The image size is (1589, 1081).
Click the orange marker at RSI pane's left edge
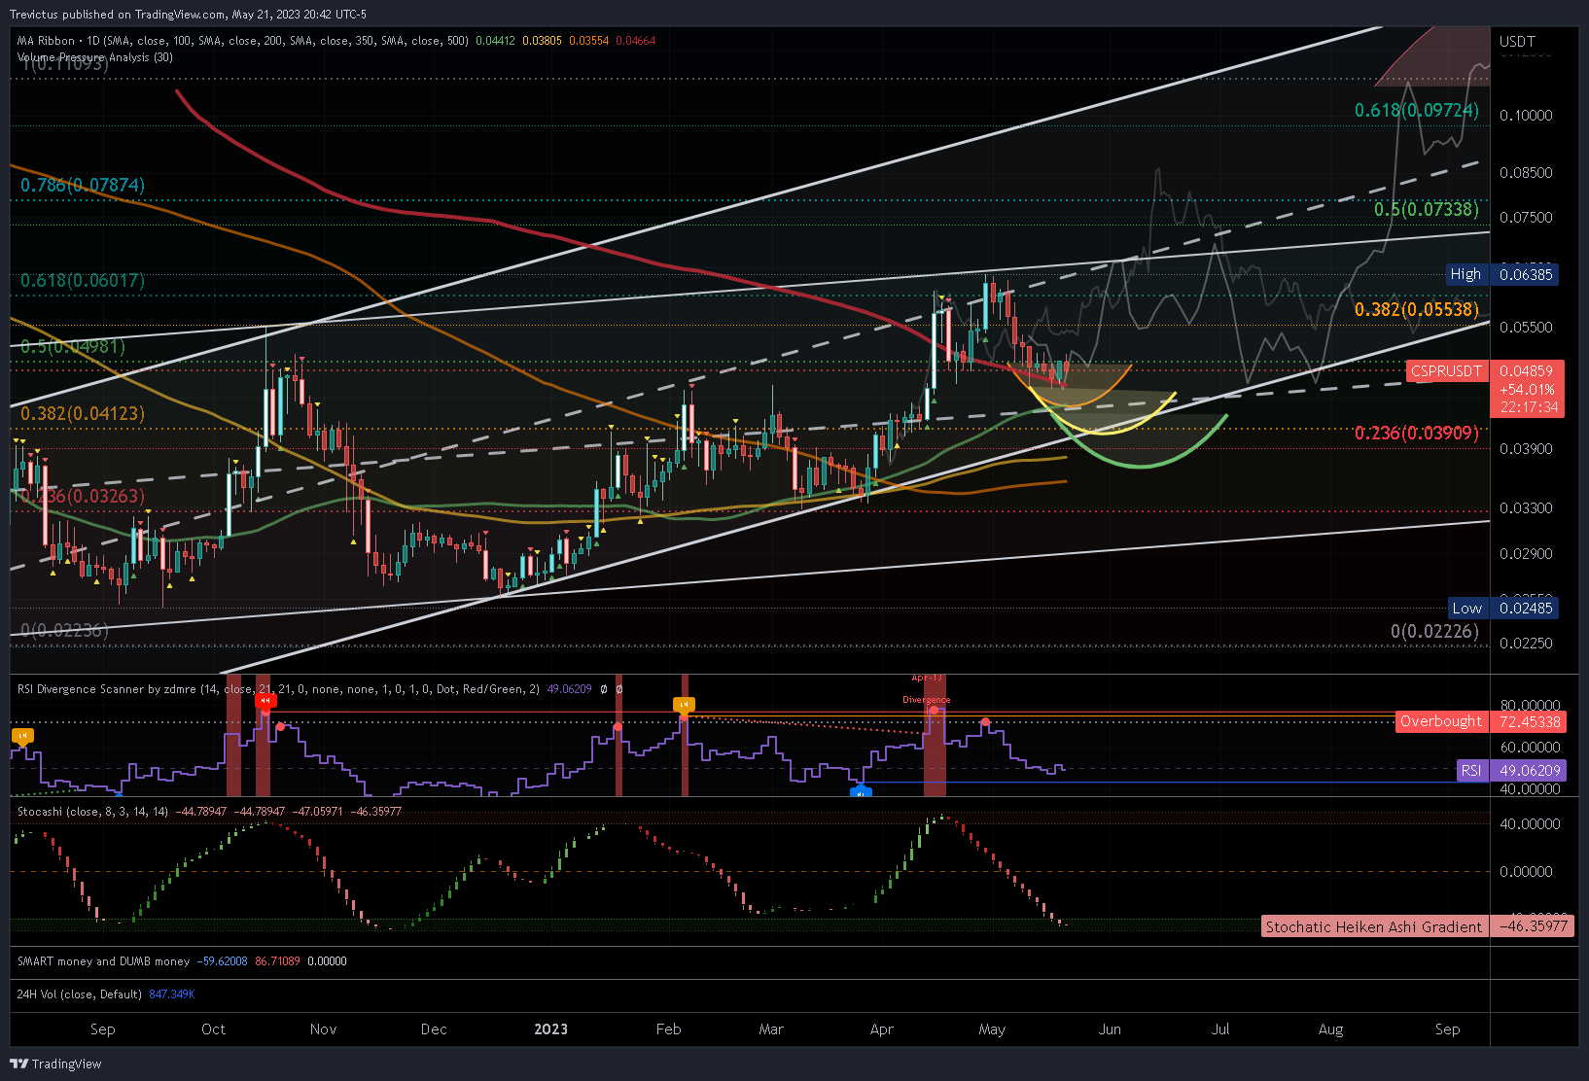[22, 736]
